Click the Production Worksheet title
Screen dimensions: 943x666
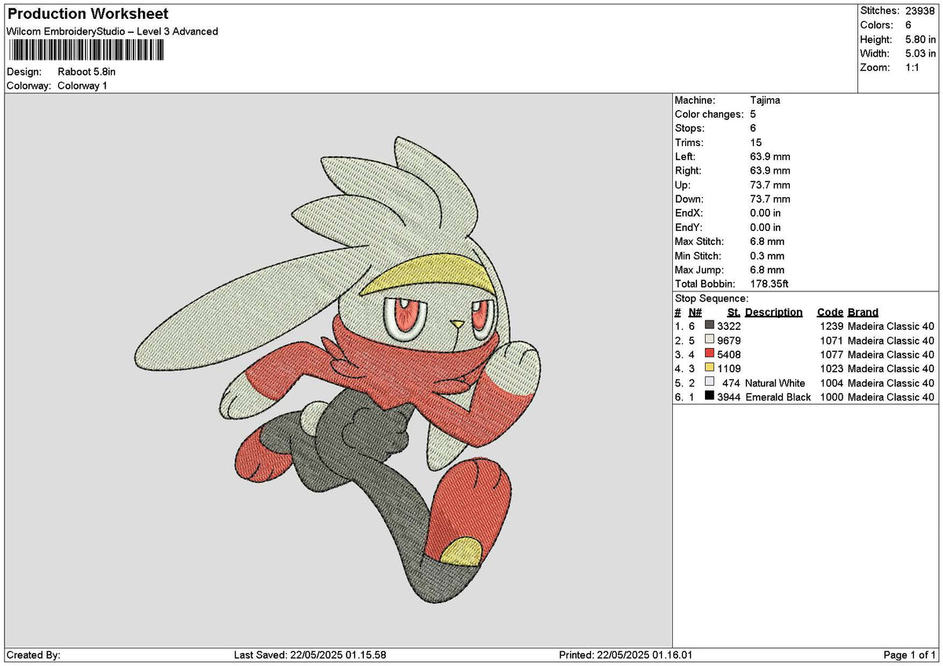87,14
